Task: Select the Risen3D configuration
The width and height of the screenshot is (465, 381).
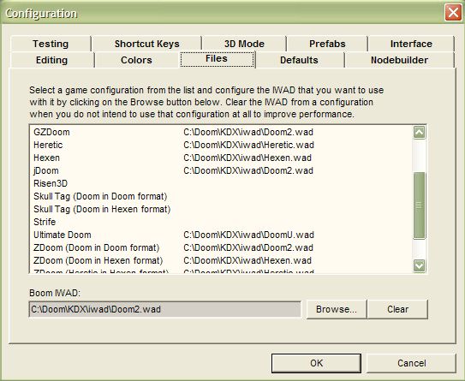Action: pyautogui.click(x=221, y=183)
